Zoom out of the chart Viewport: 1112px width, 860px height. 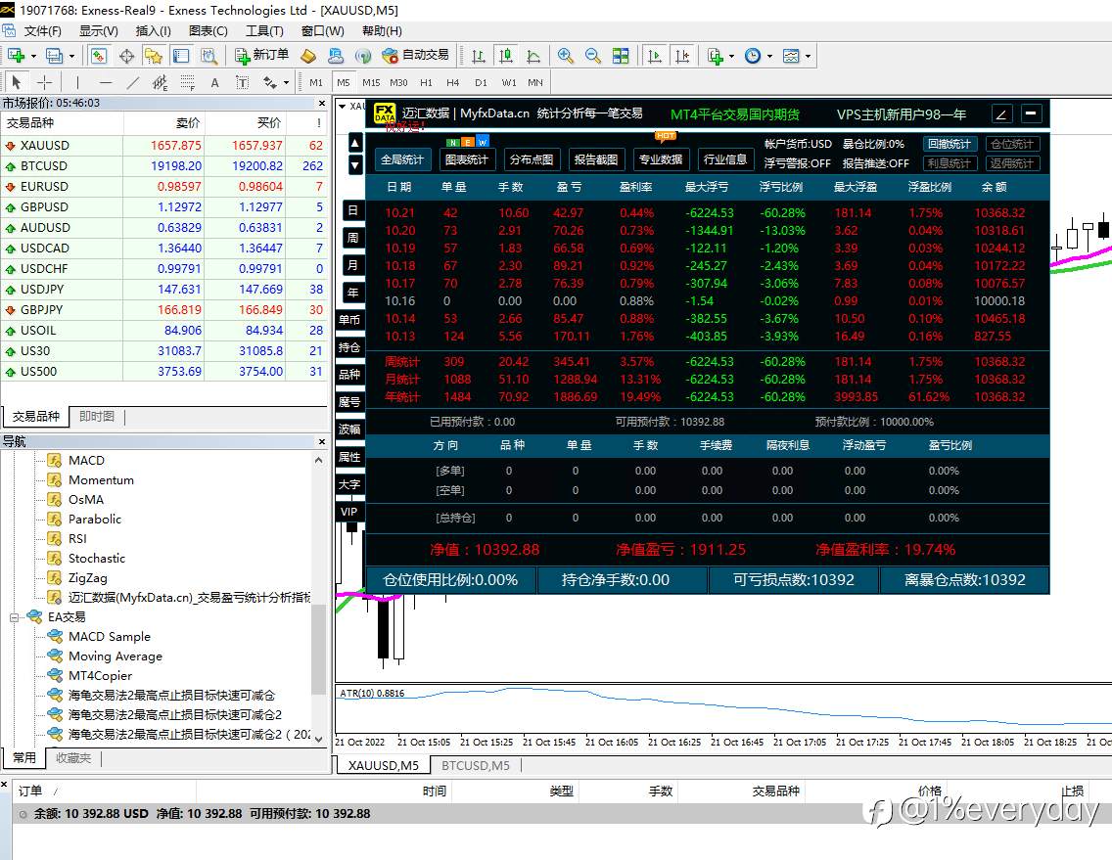tap(593, 56)
